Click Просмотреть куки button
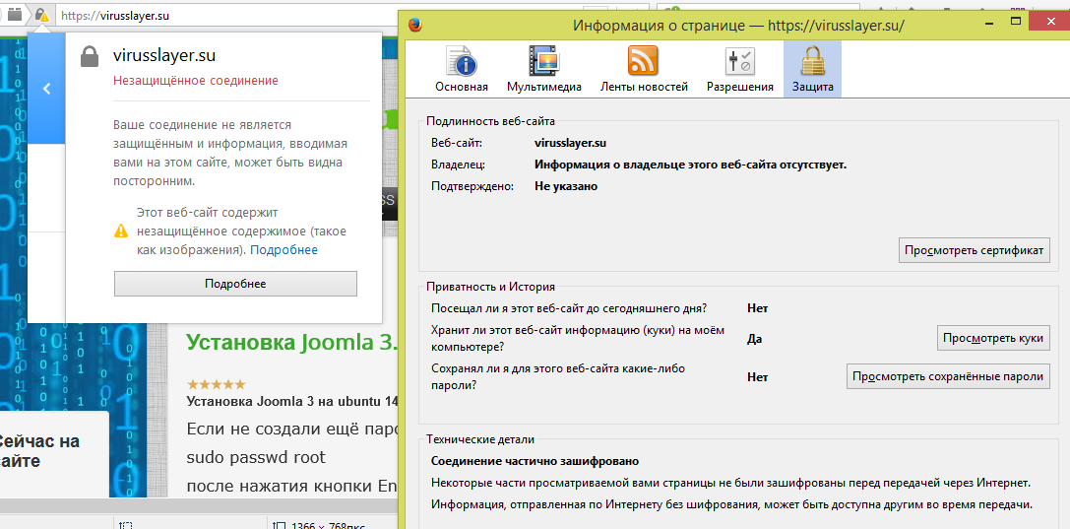 993,338
